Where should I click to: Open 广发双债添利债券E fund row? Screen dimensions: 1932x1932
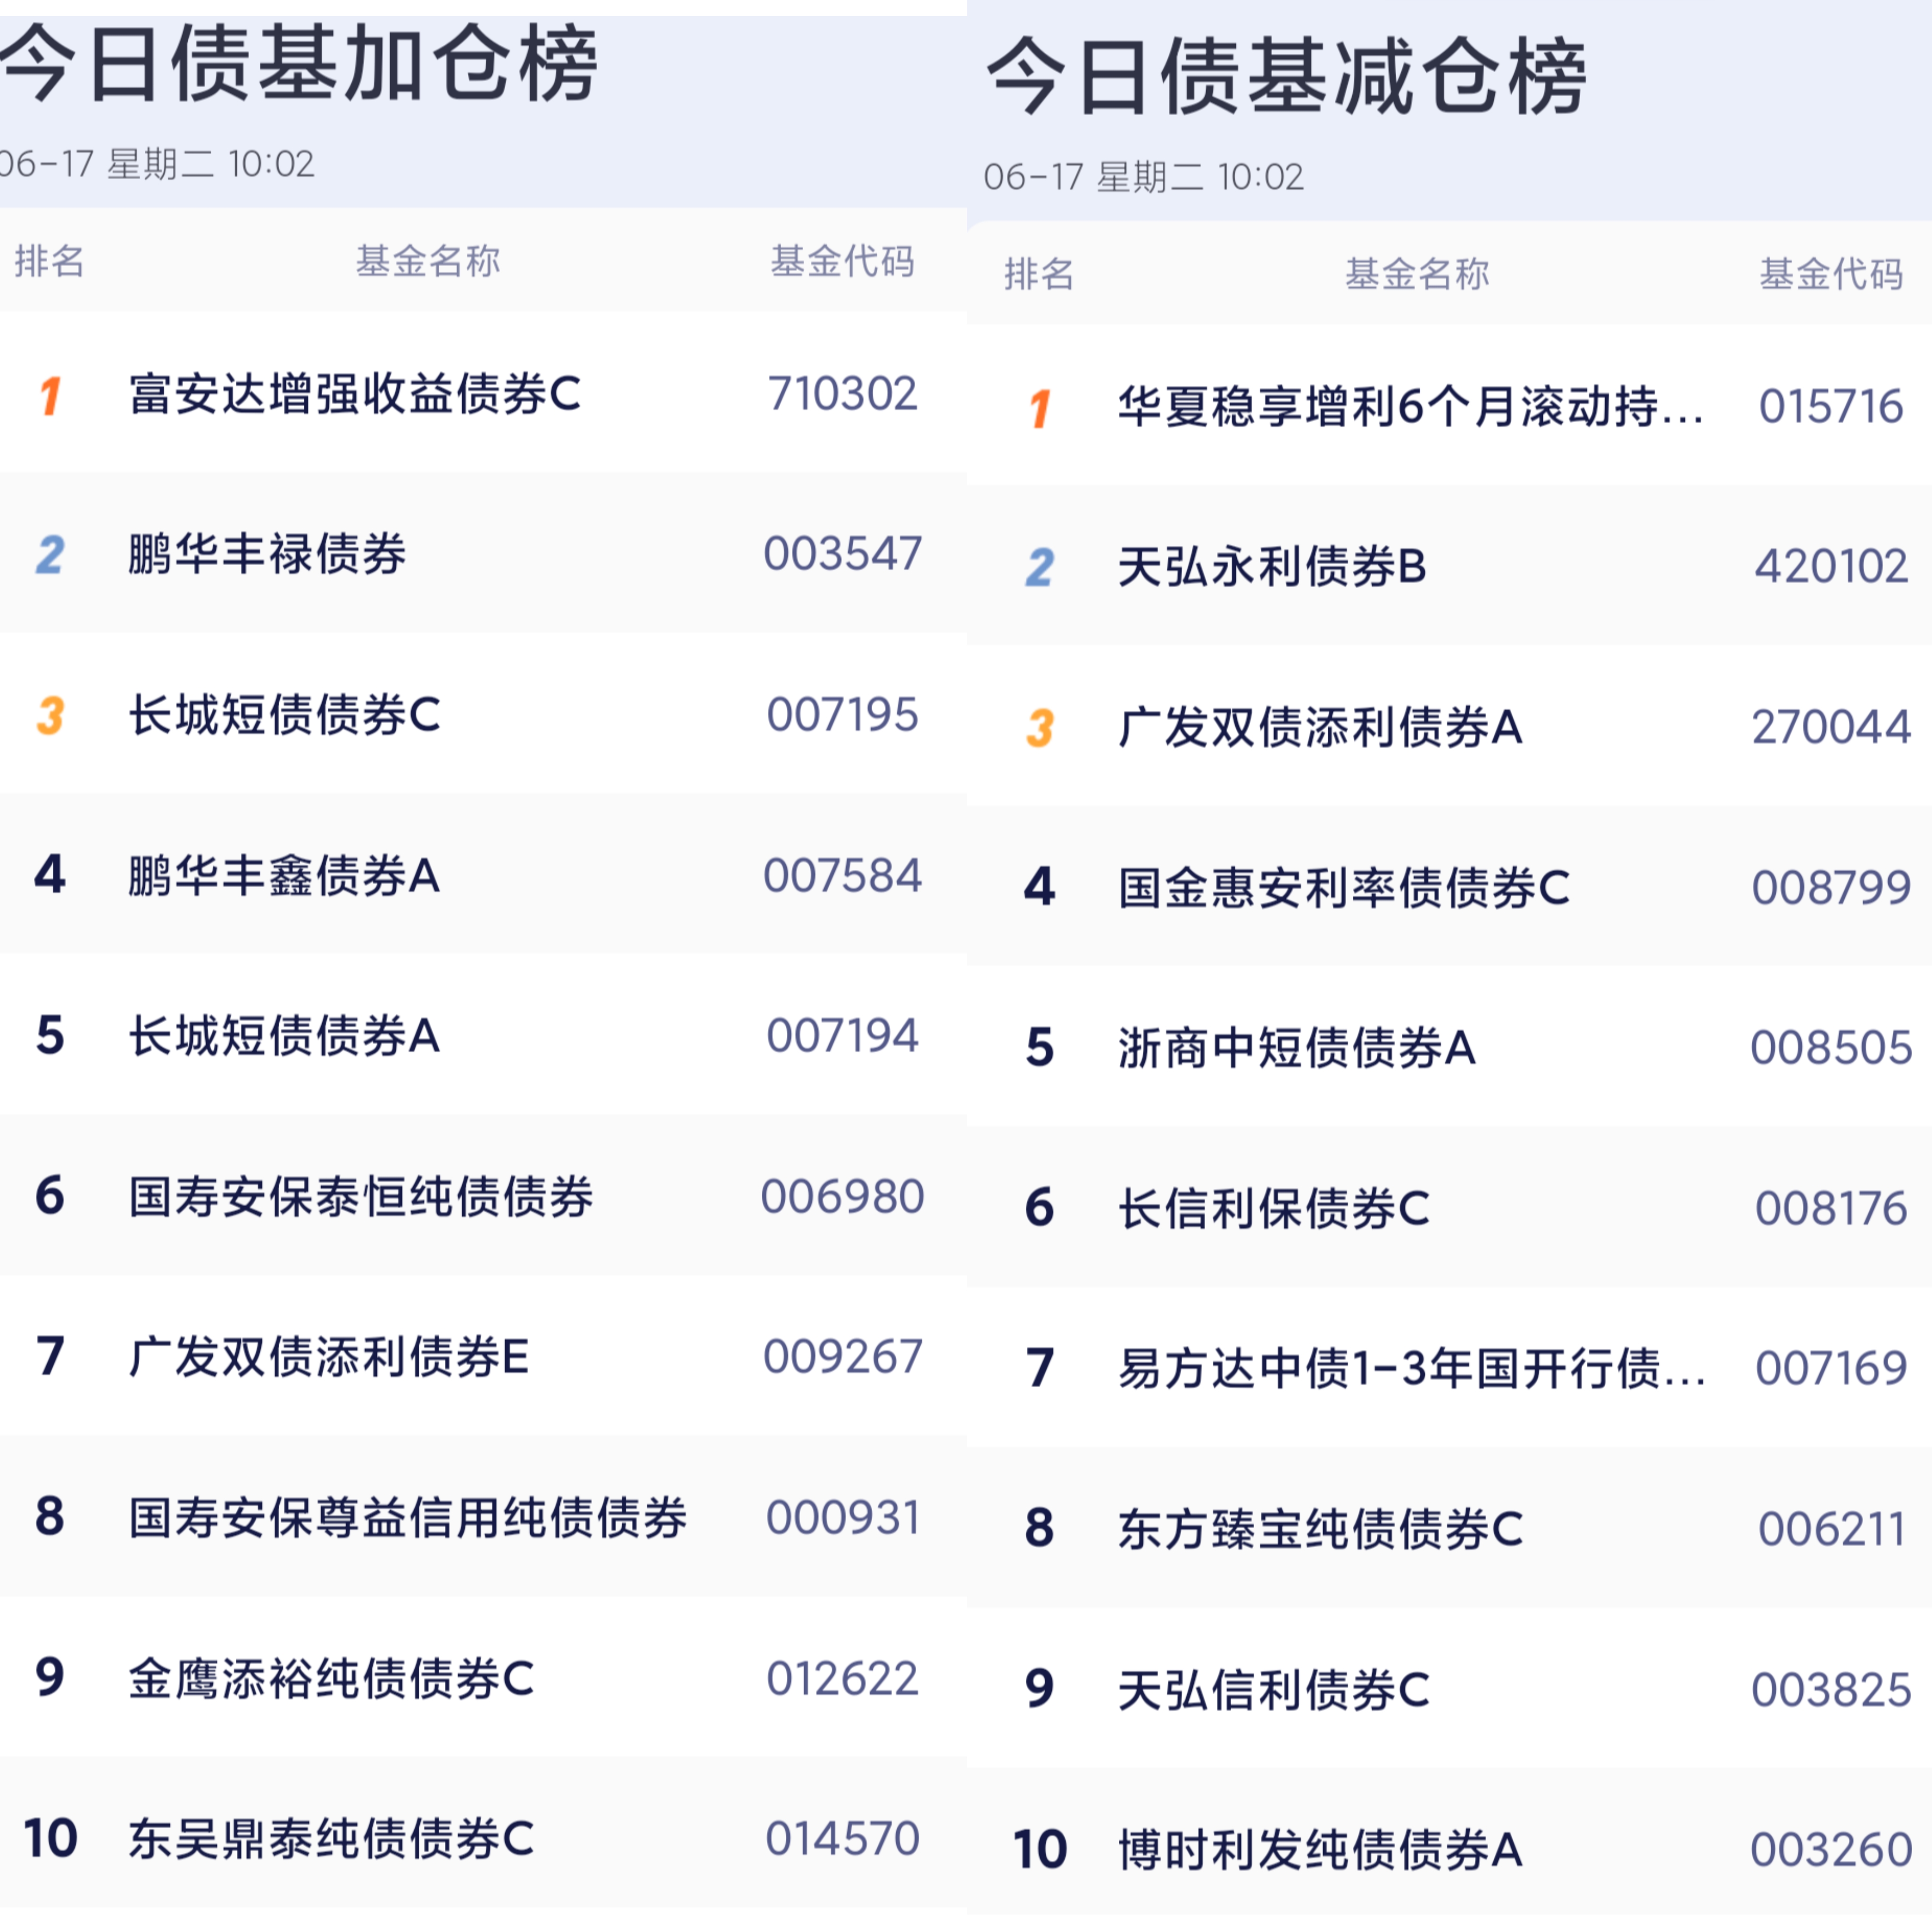(483, 1357)
